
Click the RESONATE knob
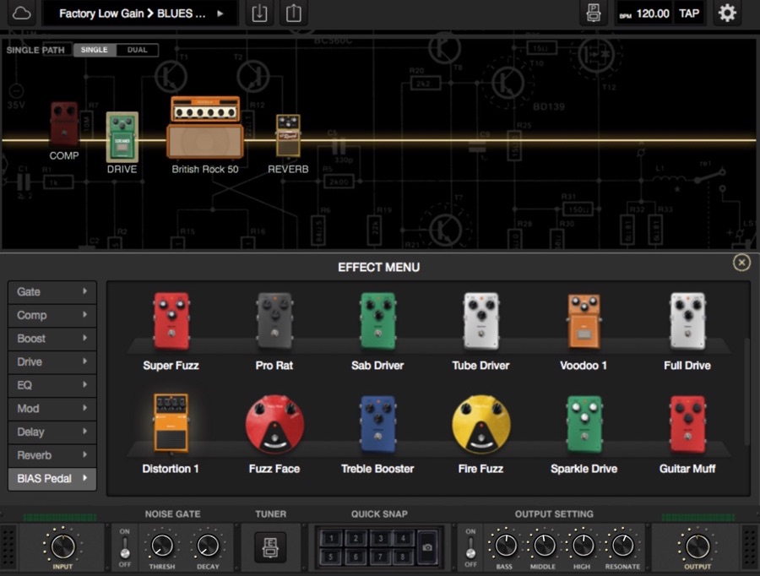click(x=622, y=546)
